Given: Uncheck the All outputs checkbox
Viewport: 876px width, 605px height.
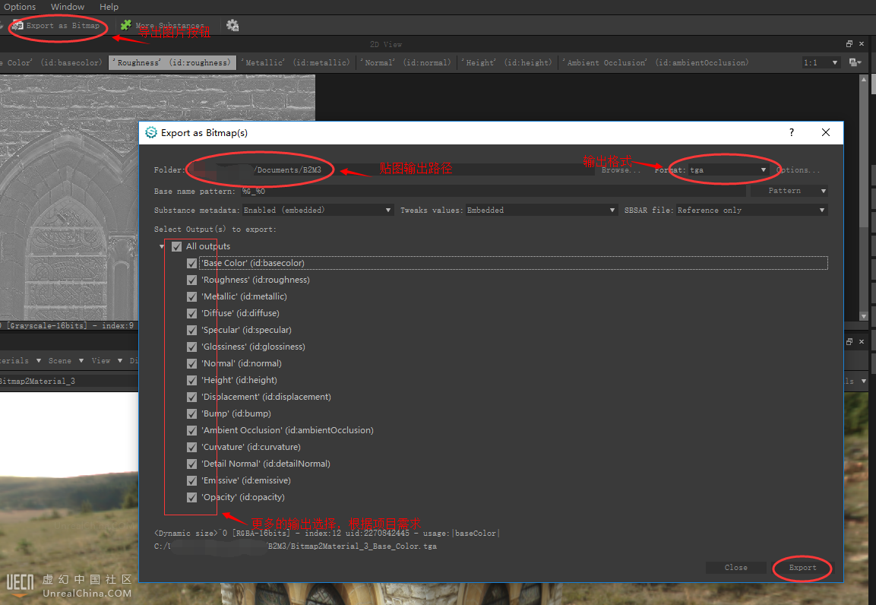Looking at the screenshot, I should (177, 247).
